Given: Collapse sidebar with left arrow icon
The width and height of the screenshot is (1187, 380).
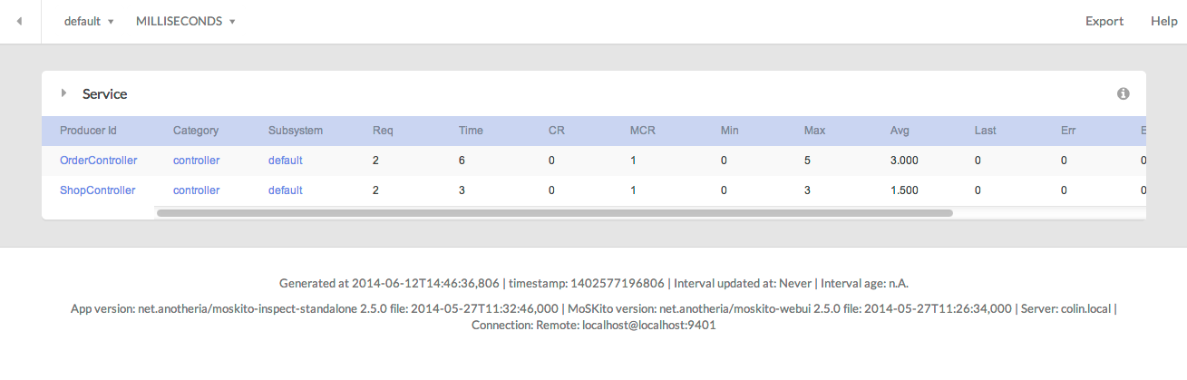Looking at the screenshot, I should coord(19,21).
